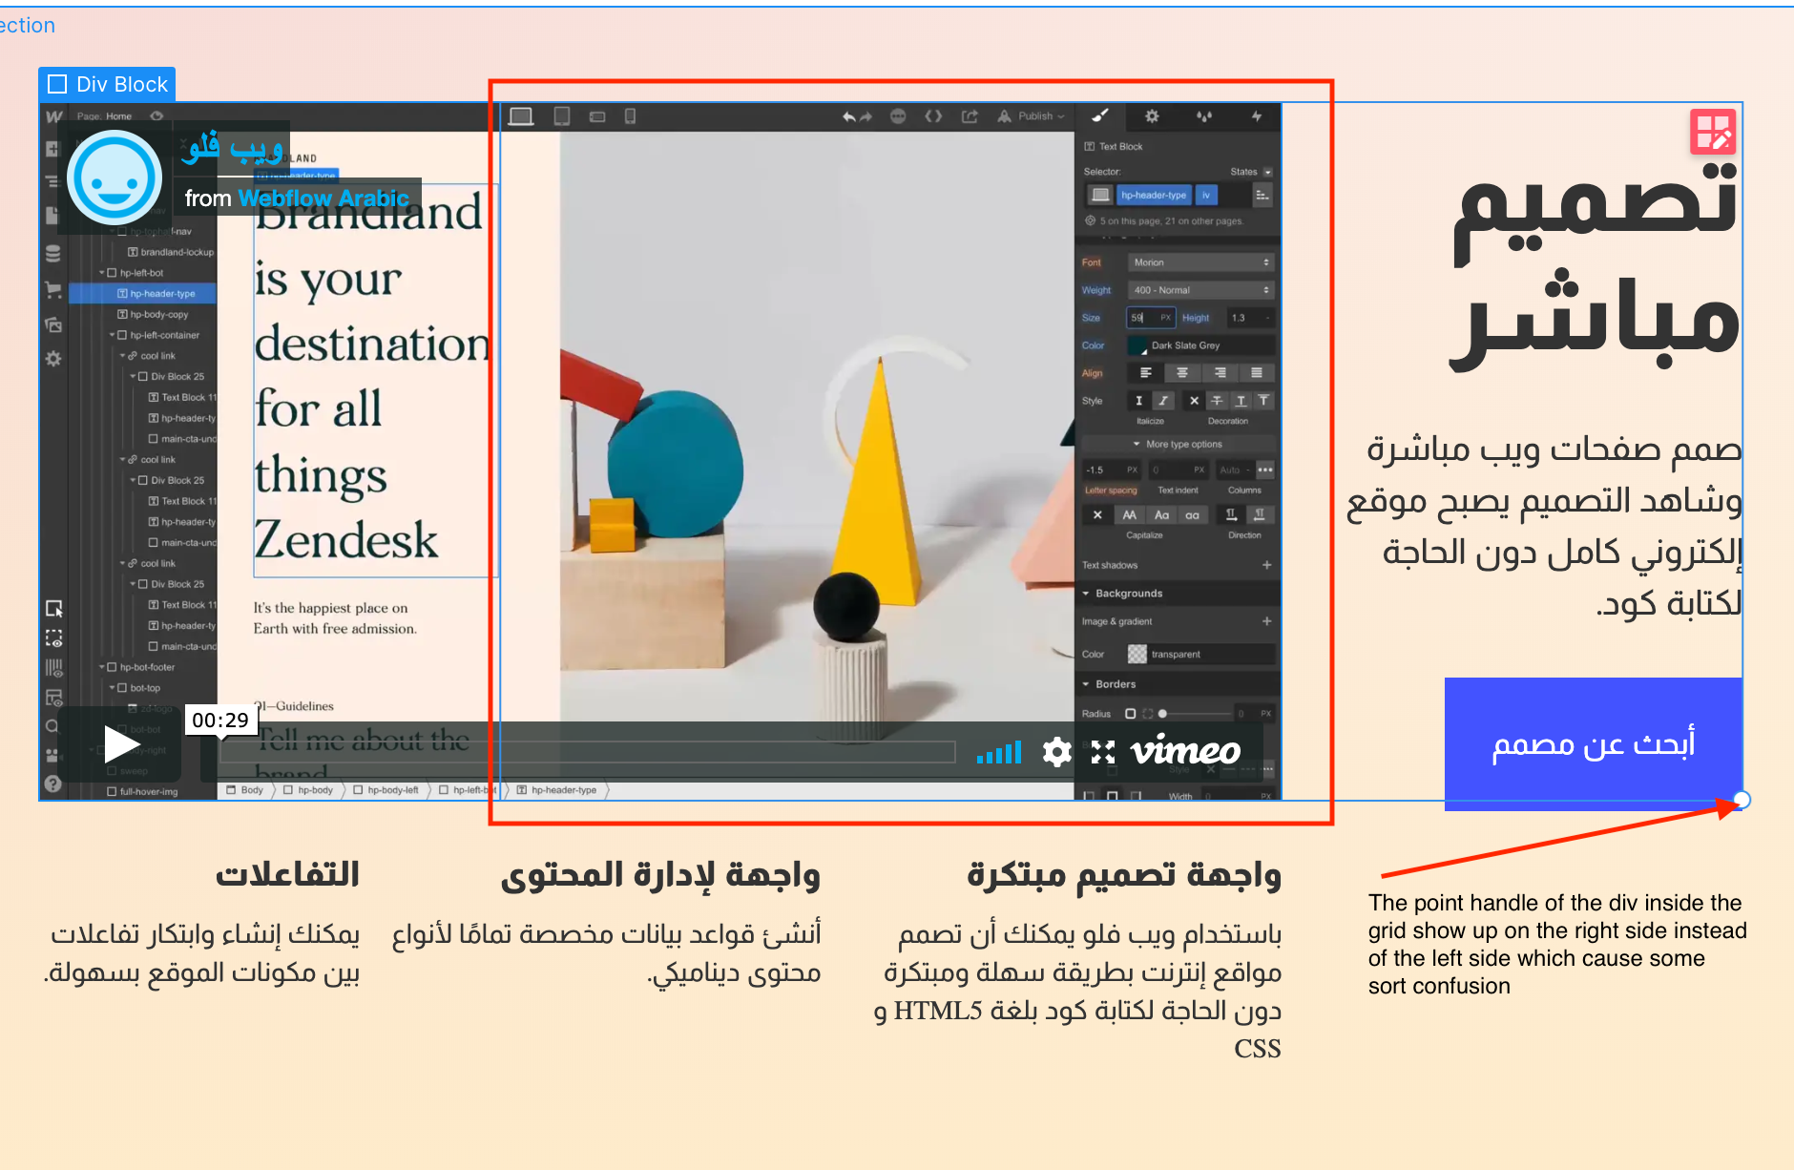This screenshot has width=1794, height=1170.
Task: Select tablet breakpoint icon in the video
Action: point(562,116)
